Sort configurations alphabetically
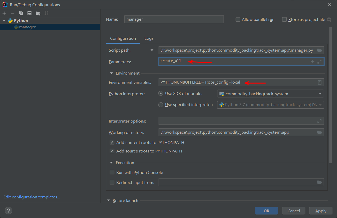 click(47, 13)
